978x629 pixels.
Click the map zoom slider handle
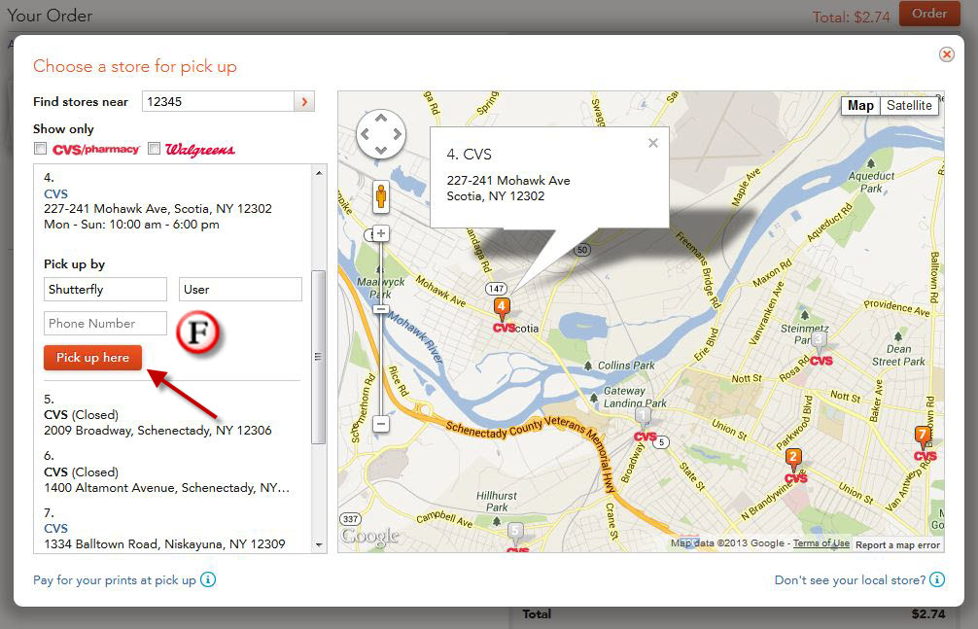pos(381,309)
